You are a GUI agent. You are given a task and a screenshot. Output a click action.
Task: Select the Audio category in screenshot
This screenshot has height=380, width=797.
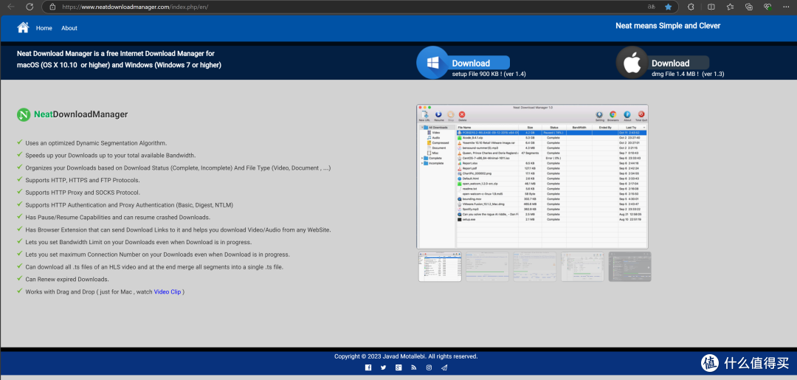tap(434, 138)
